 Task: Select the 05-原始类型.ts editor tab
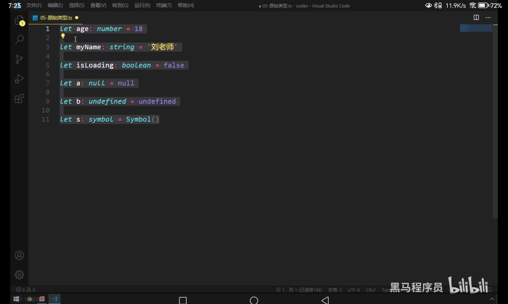point(56,18)
